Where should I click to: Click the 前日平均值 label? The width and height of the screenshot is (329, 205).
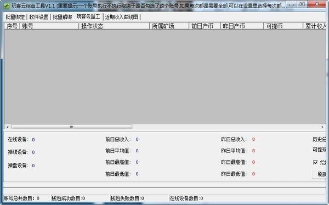tap(118, 151)
